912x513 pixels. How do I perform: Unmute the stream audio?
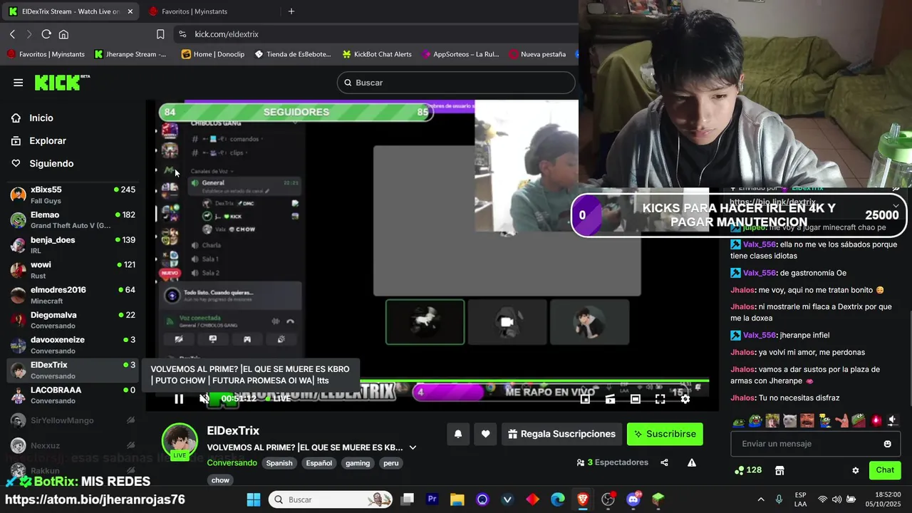pos(204,399)
